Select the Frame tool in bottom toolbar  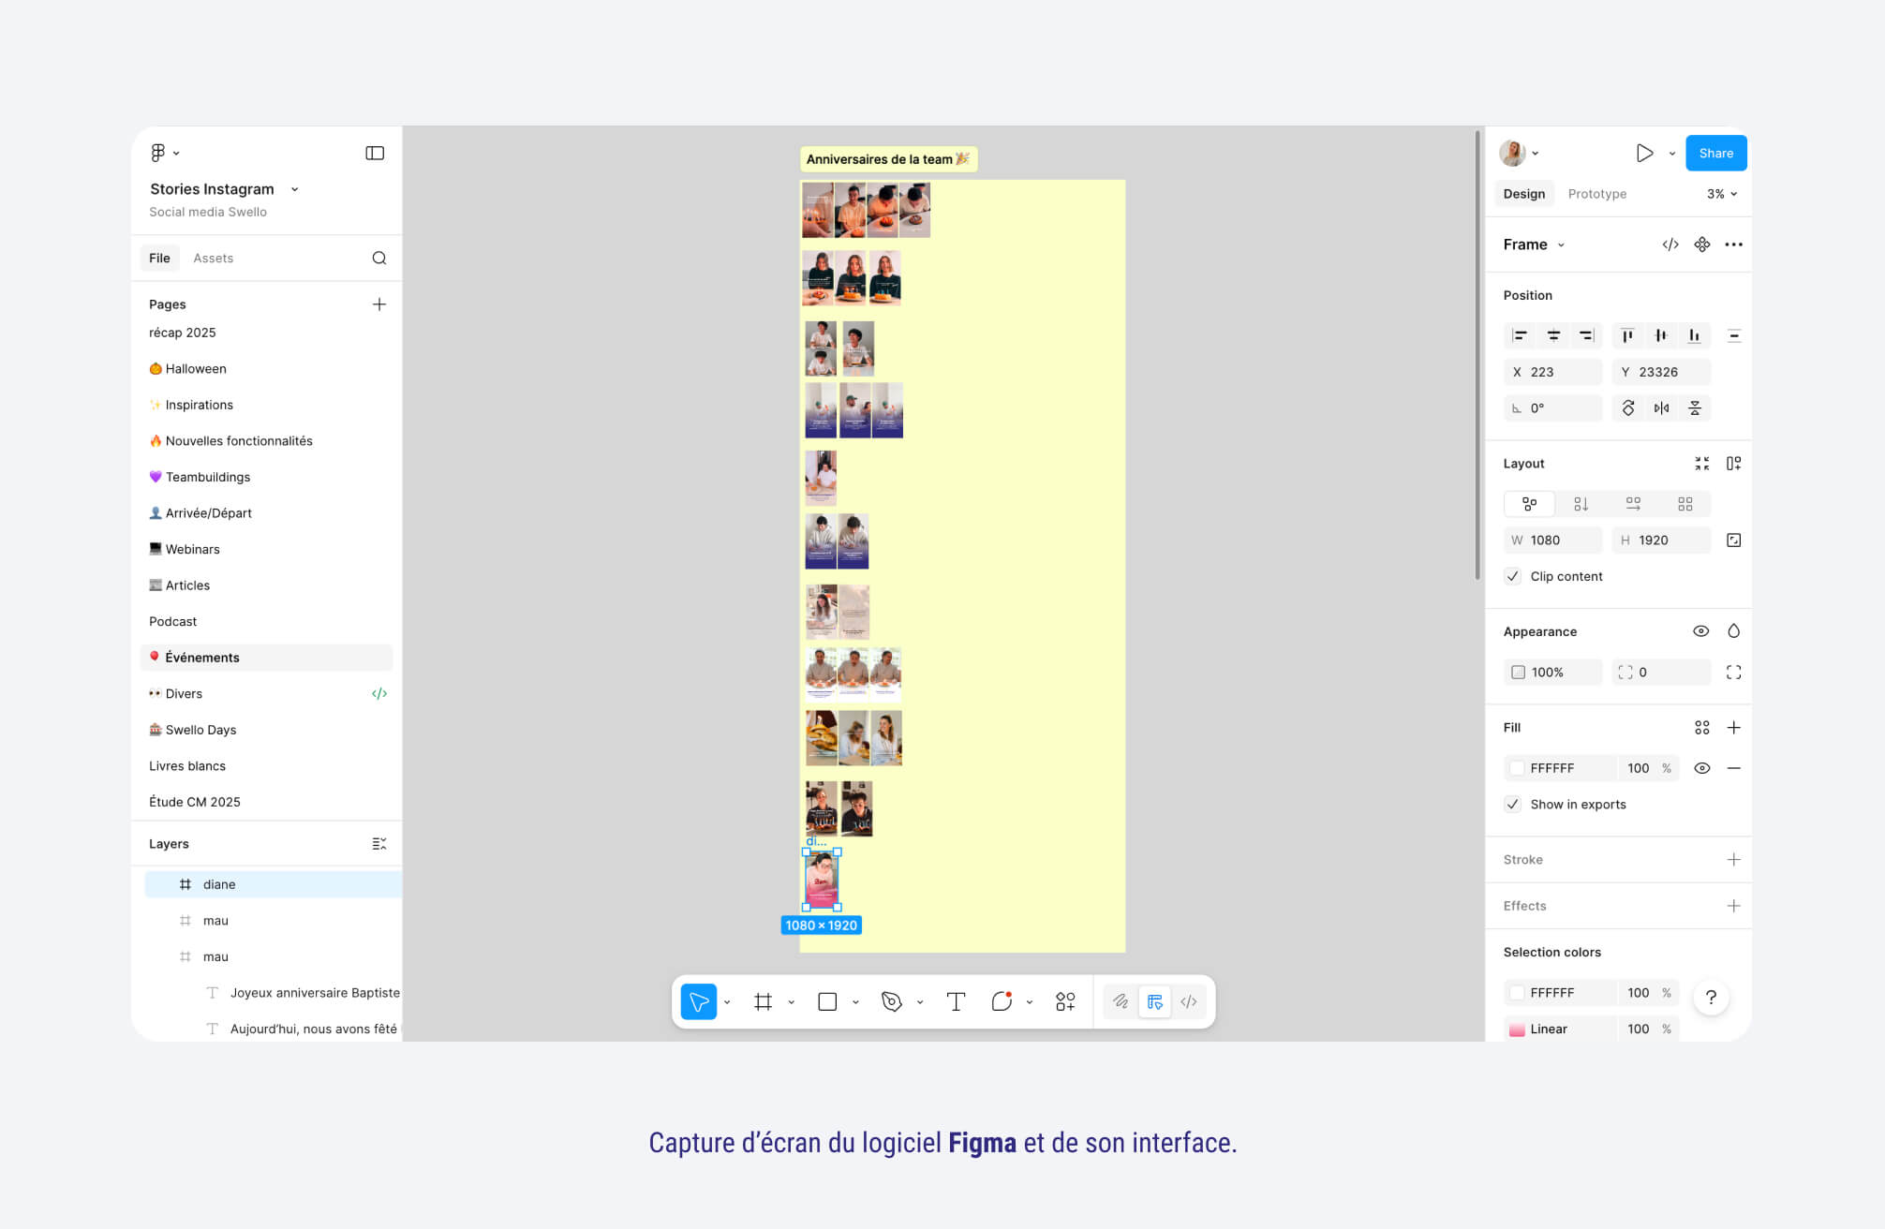763,1001
